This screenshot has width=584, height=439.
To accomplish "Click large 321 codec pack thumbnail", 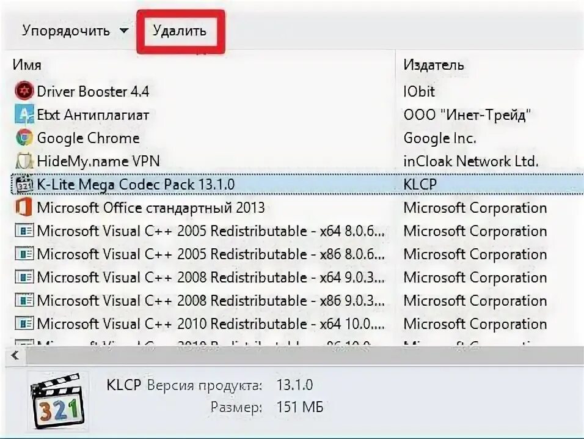I will click(58, 401).
